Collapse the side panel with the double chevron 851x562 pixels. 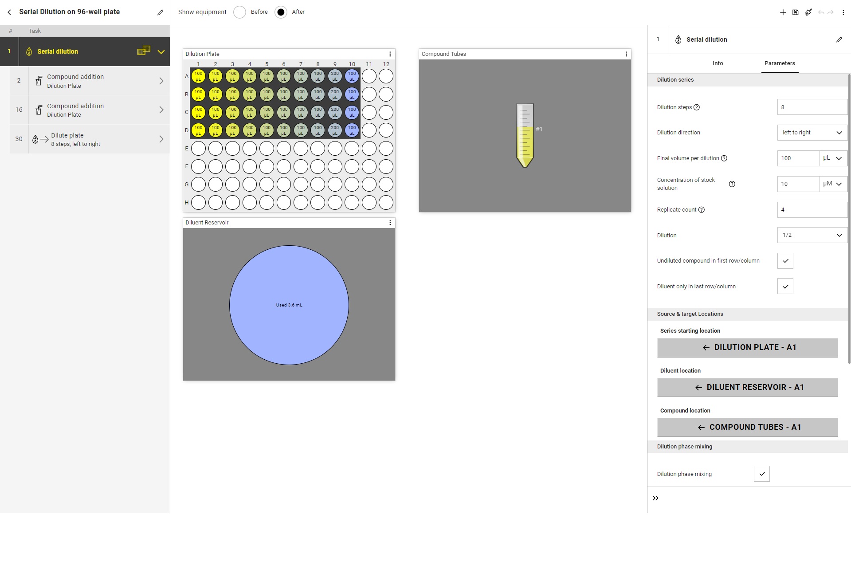pyautogui.click(x=655, y=498)
